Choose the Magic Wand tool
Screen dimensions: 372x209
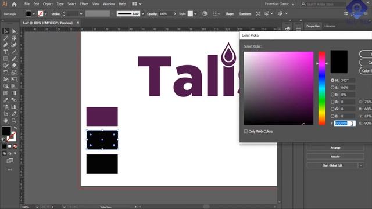pos(6,38)
